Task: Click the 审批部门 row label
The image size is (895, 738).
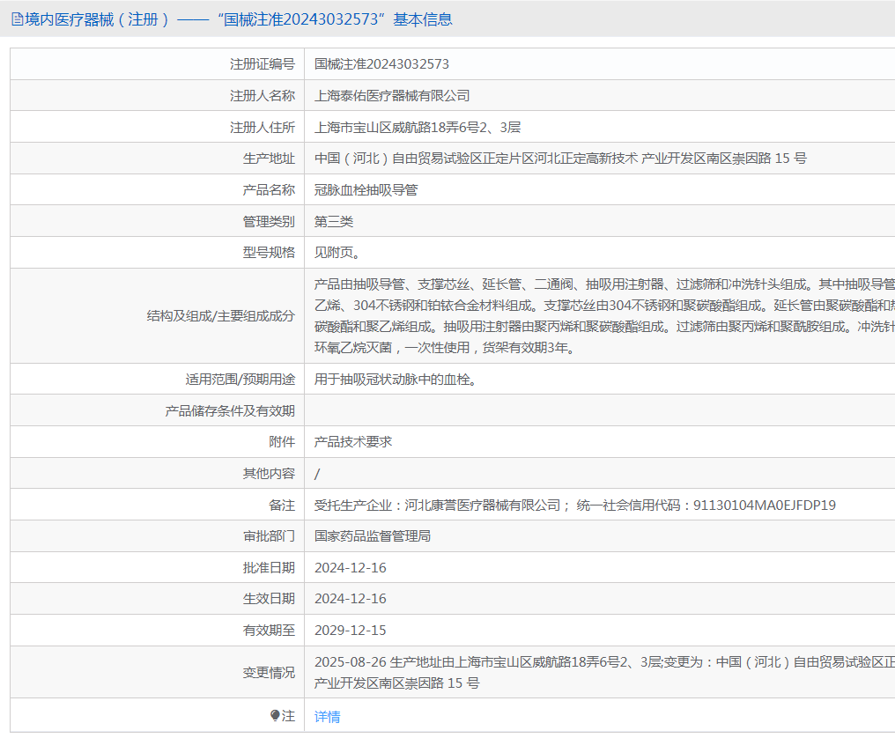Action: point(269,536)
